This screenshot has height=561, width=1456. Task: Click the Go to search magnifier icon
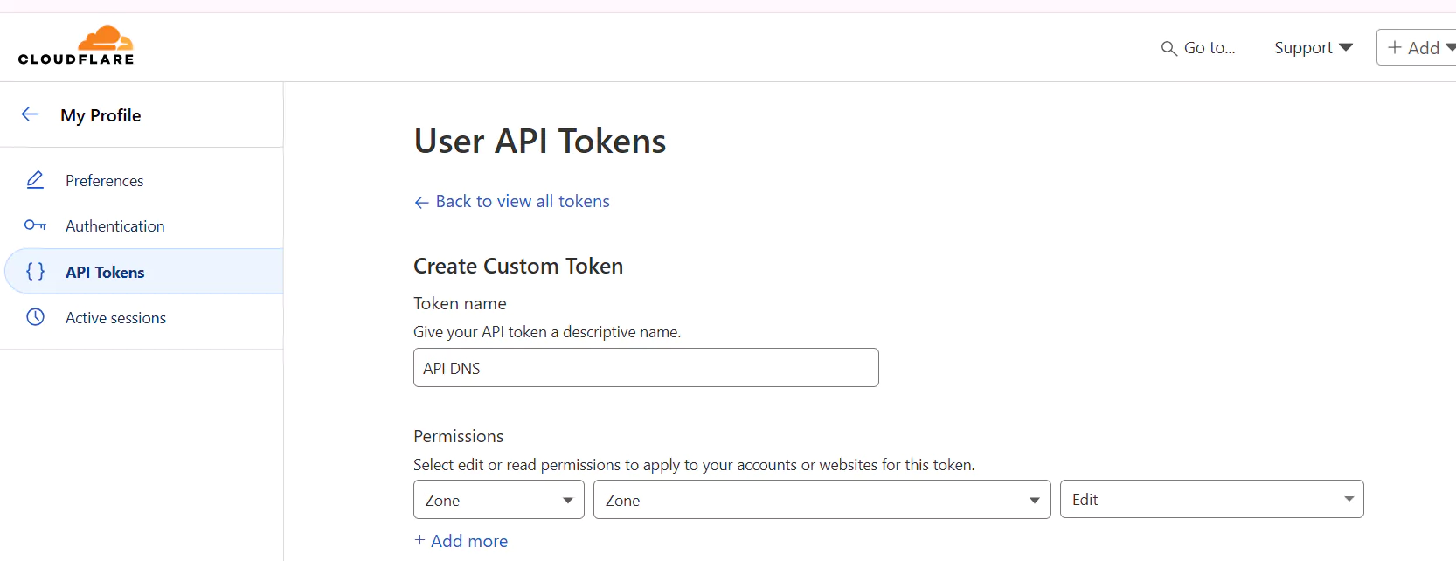(1168, 48)
